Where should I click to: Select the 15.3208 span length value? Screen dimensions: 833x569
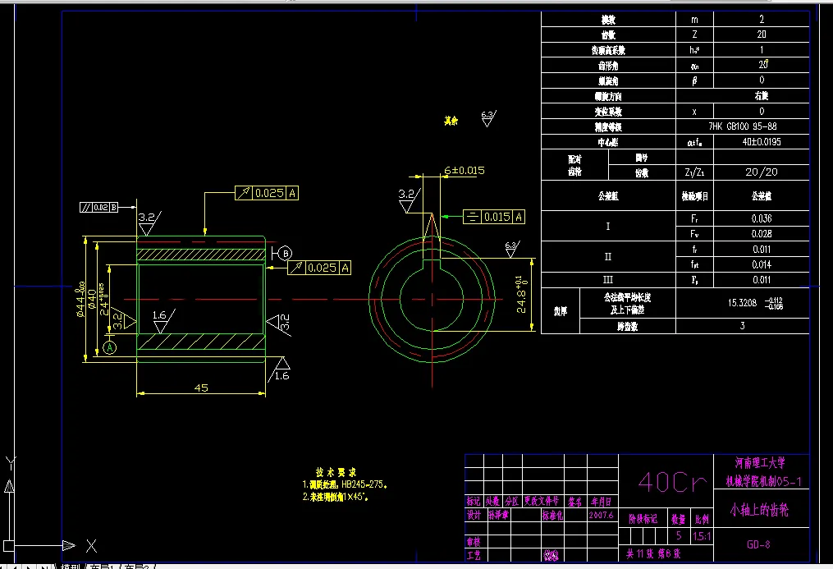[x=742, y=303]
